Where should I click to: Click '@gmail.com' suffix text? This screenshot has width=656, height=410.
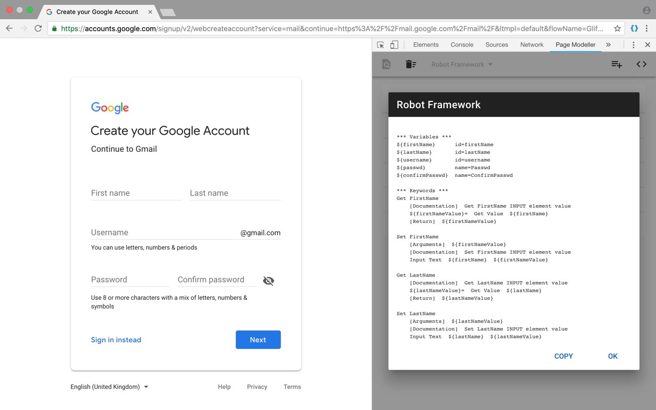pyautogui.click(x=260, y=233)
